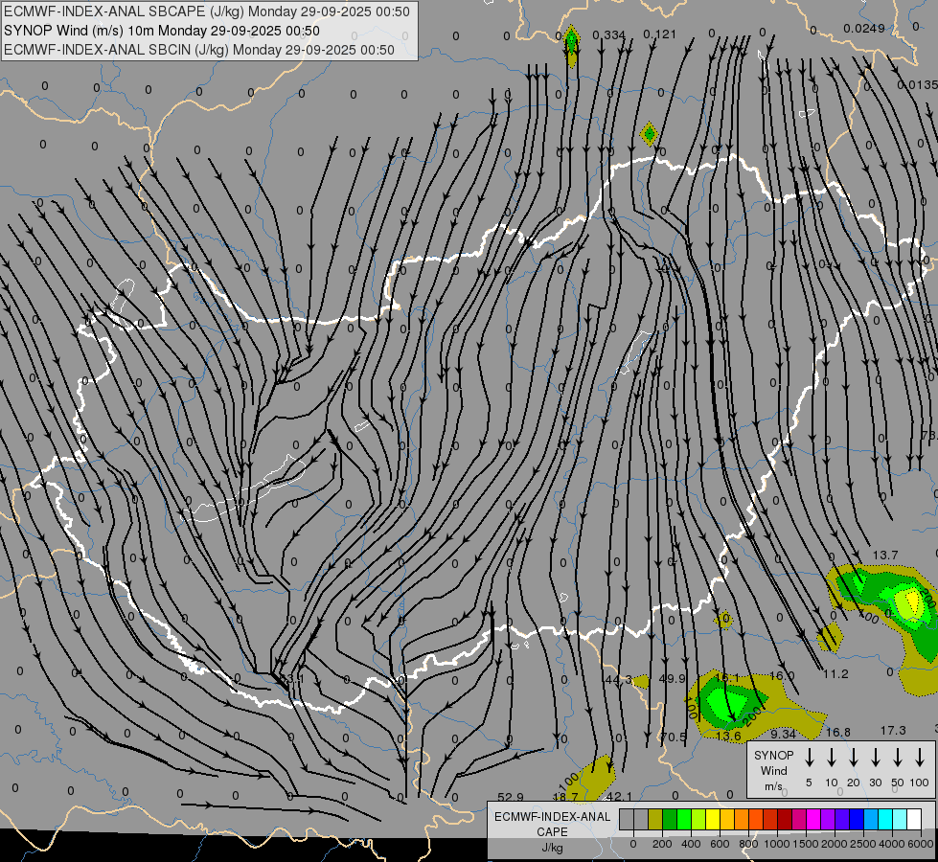Screen dimensions: 938x862
Task: Click the 52.9 CAPE value
Action: coord(511,798)
